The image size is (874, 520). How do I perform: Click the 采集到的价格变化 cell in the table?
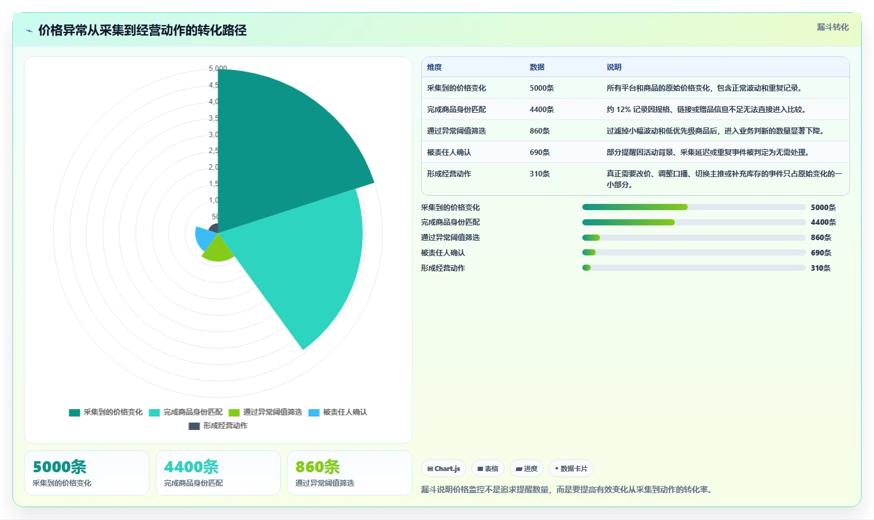pyautogui.click(x=457, y=88)
